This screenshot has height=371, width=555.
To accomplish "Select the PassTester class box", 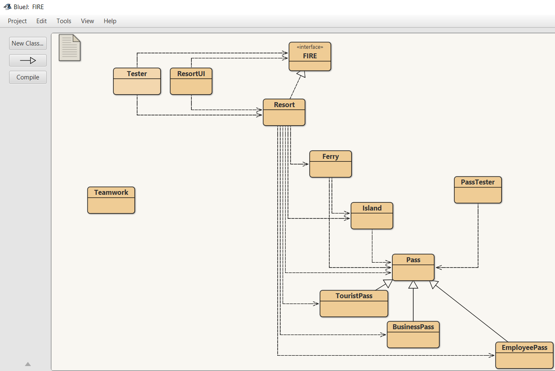I will tap(478, 190).
